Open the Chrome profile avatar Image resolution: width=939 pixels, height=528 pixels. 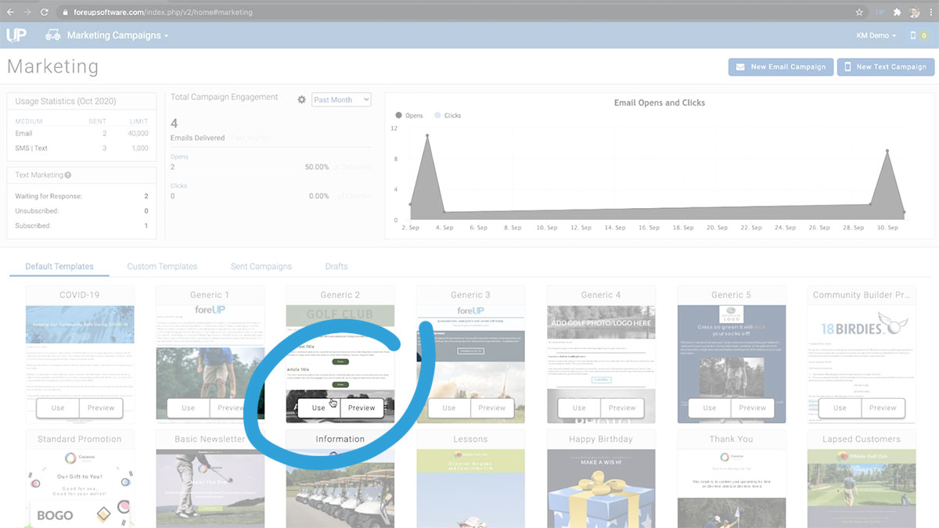pyautogui.click(x=914, y=13)
